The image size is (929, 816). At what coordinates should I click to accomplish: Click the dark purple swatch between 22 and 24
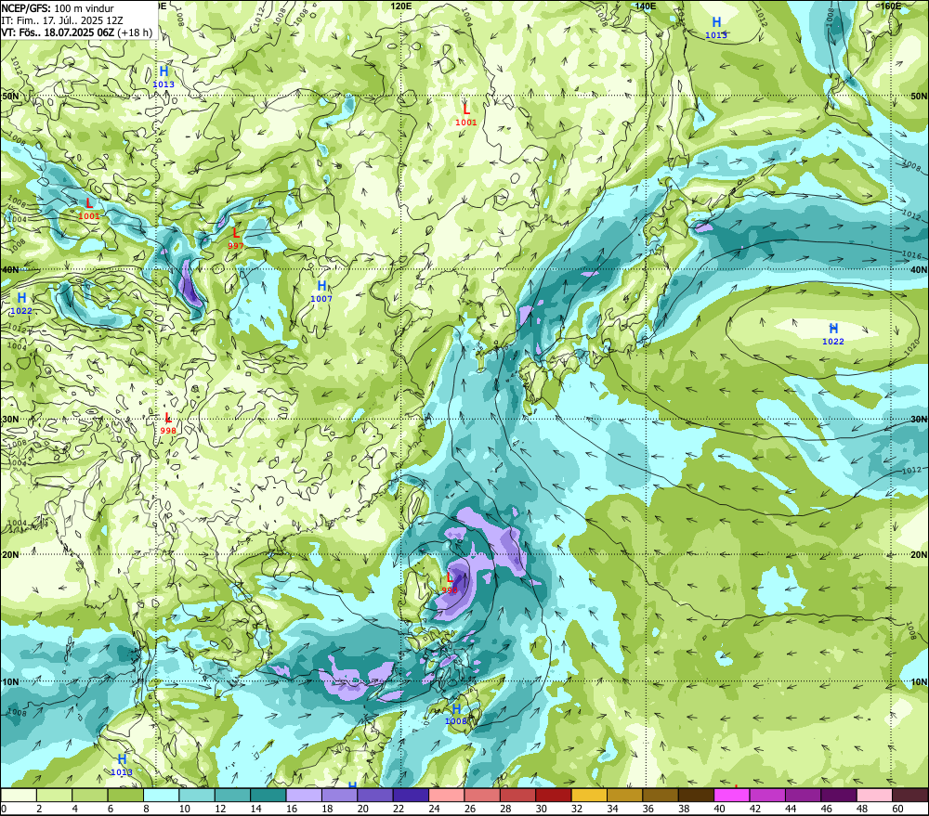pyautogui.click(x=411, y=795)
